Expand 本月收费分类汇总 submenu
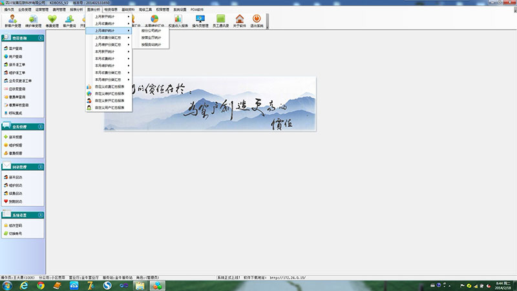Screen dimensions: 517x291 pyautogui.click(x=109, y=72)
